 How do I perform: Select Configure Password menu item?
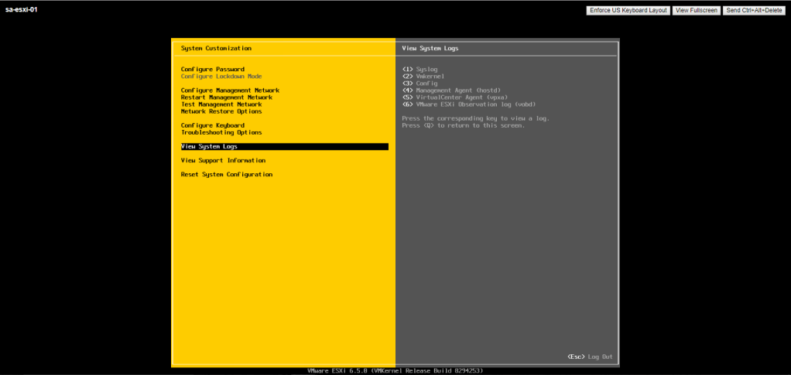point(212,70)
